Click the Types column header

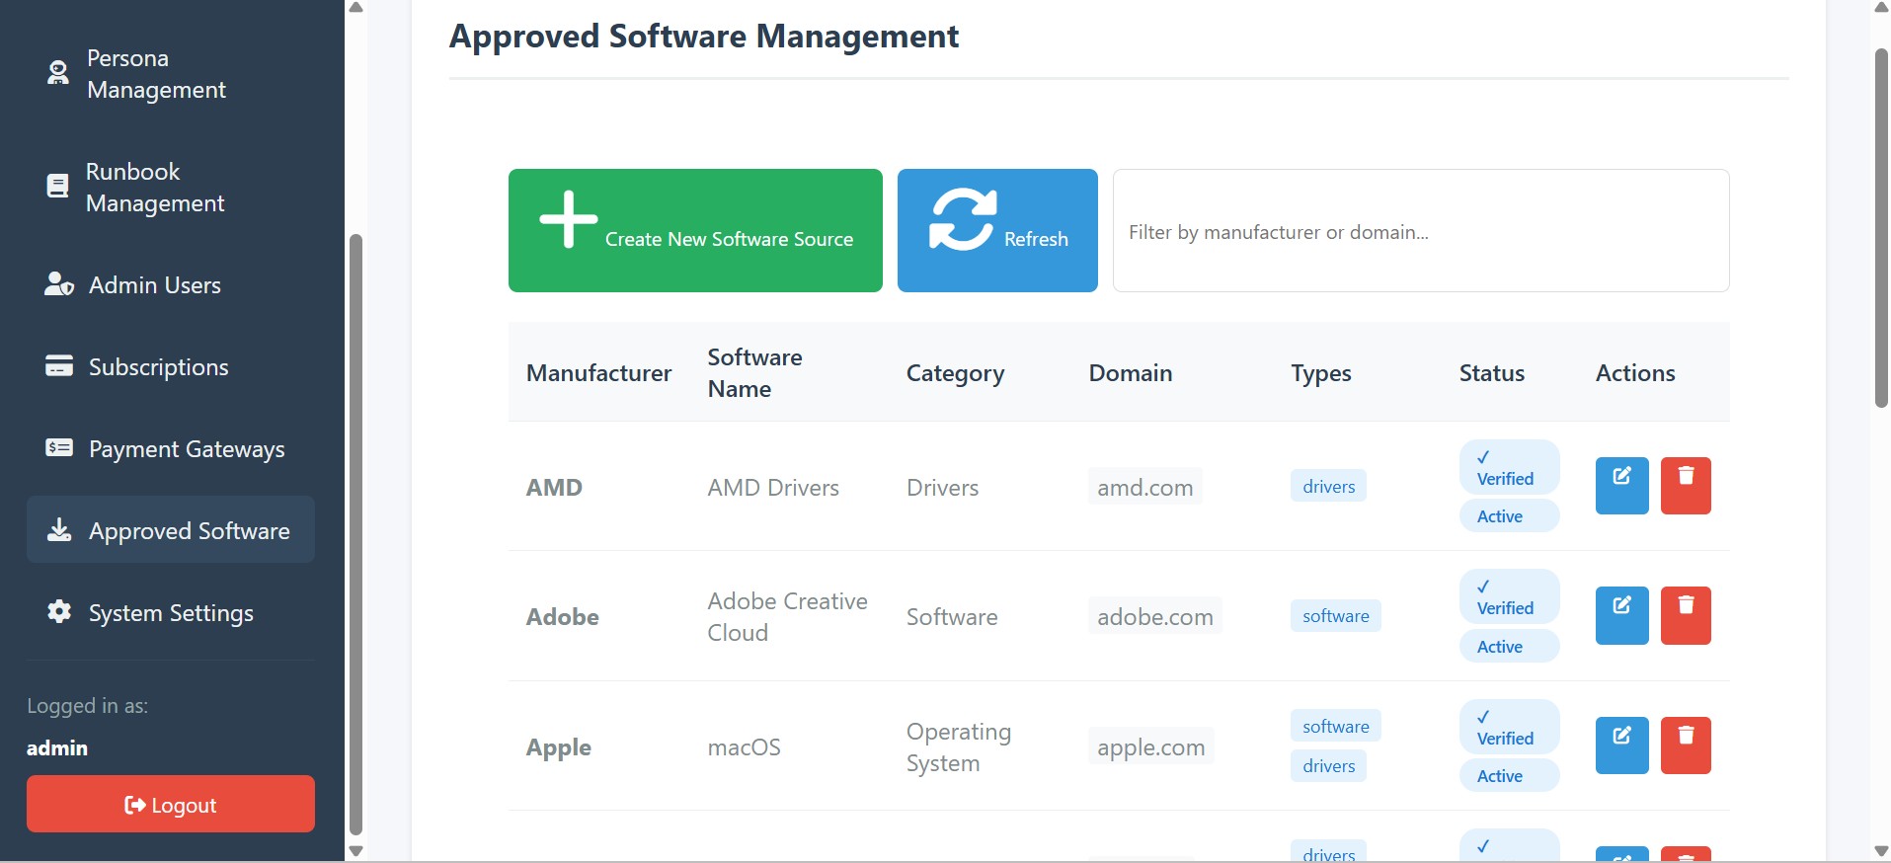(1321, 372)
